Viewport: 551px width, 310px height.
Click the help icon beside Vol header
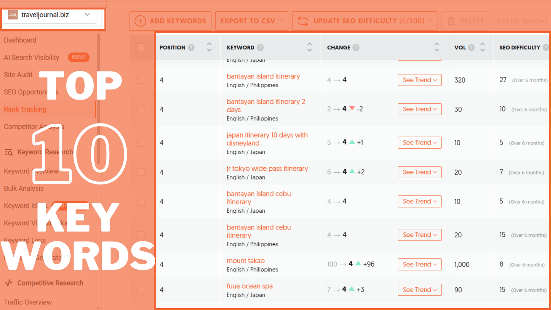pos(471,47)
